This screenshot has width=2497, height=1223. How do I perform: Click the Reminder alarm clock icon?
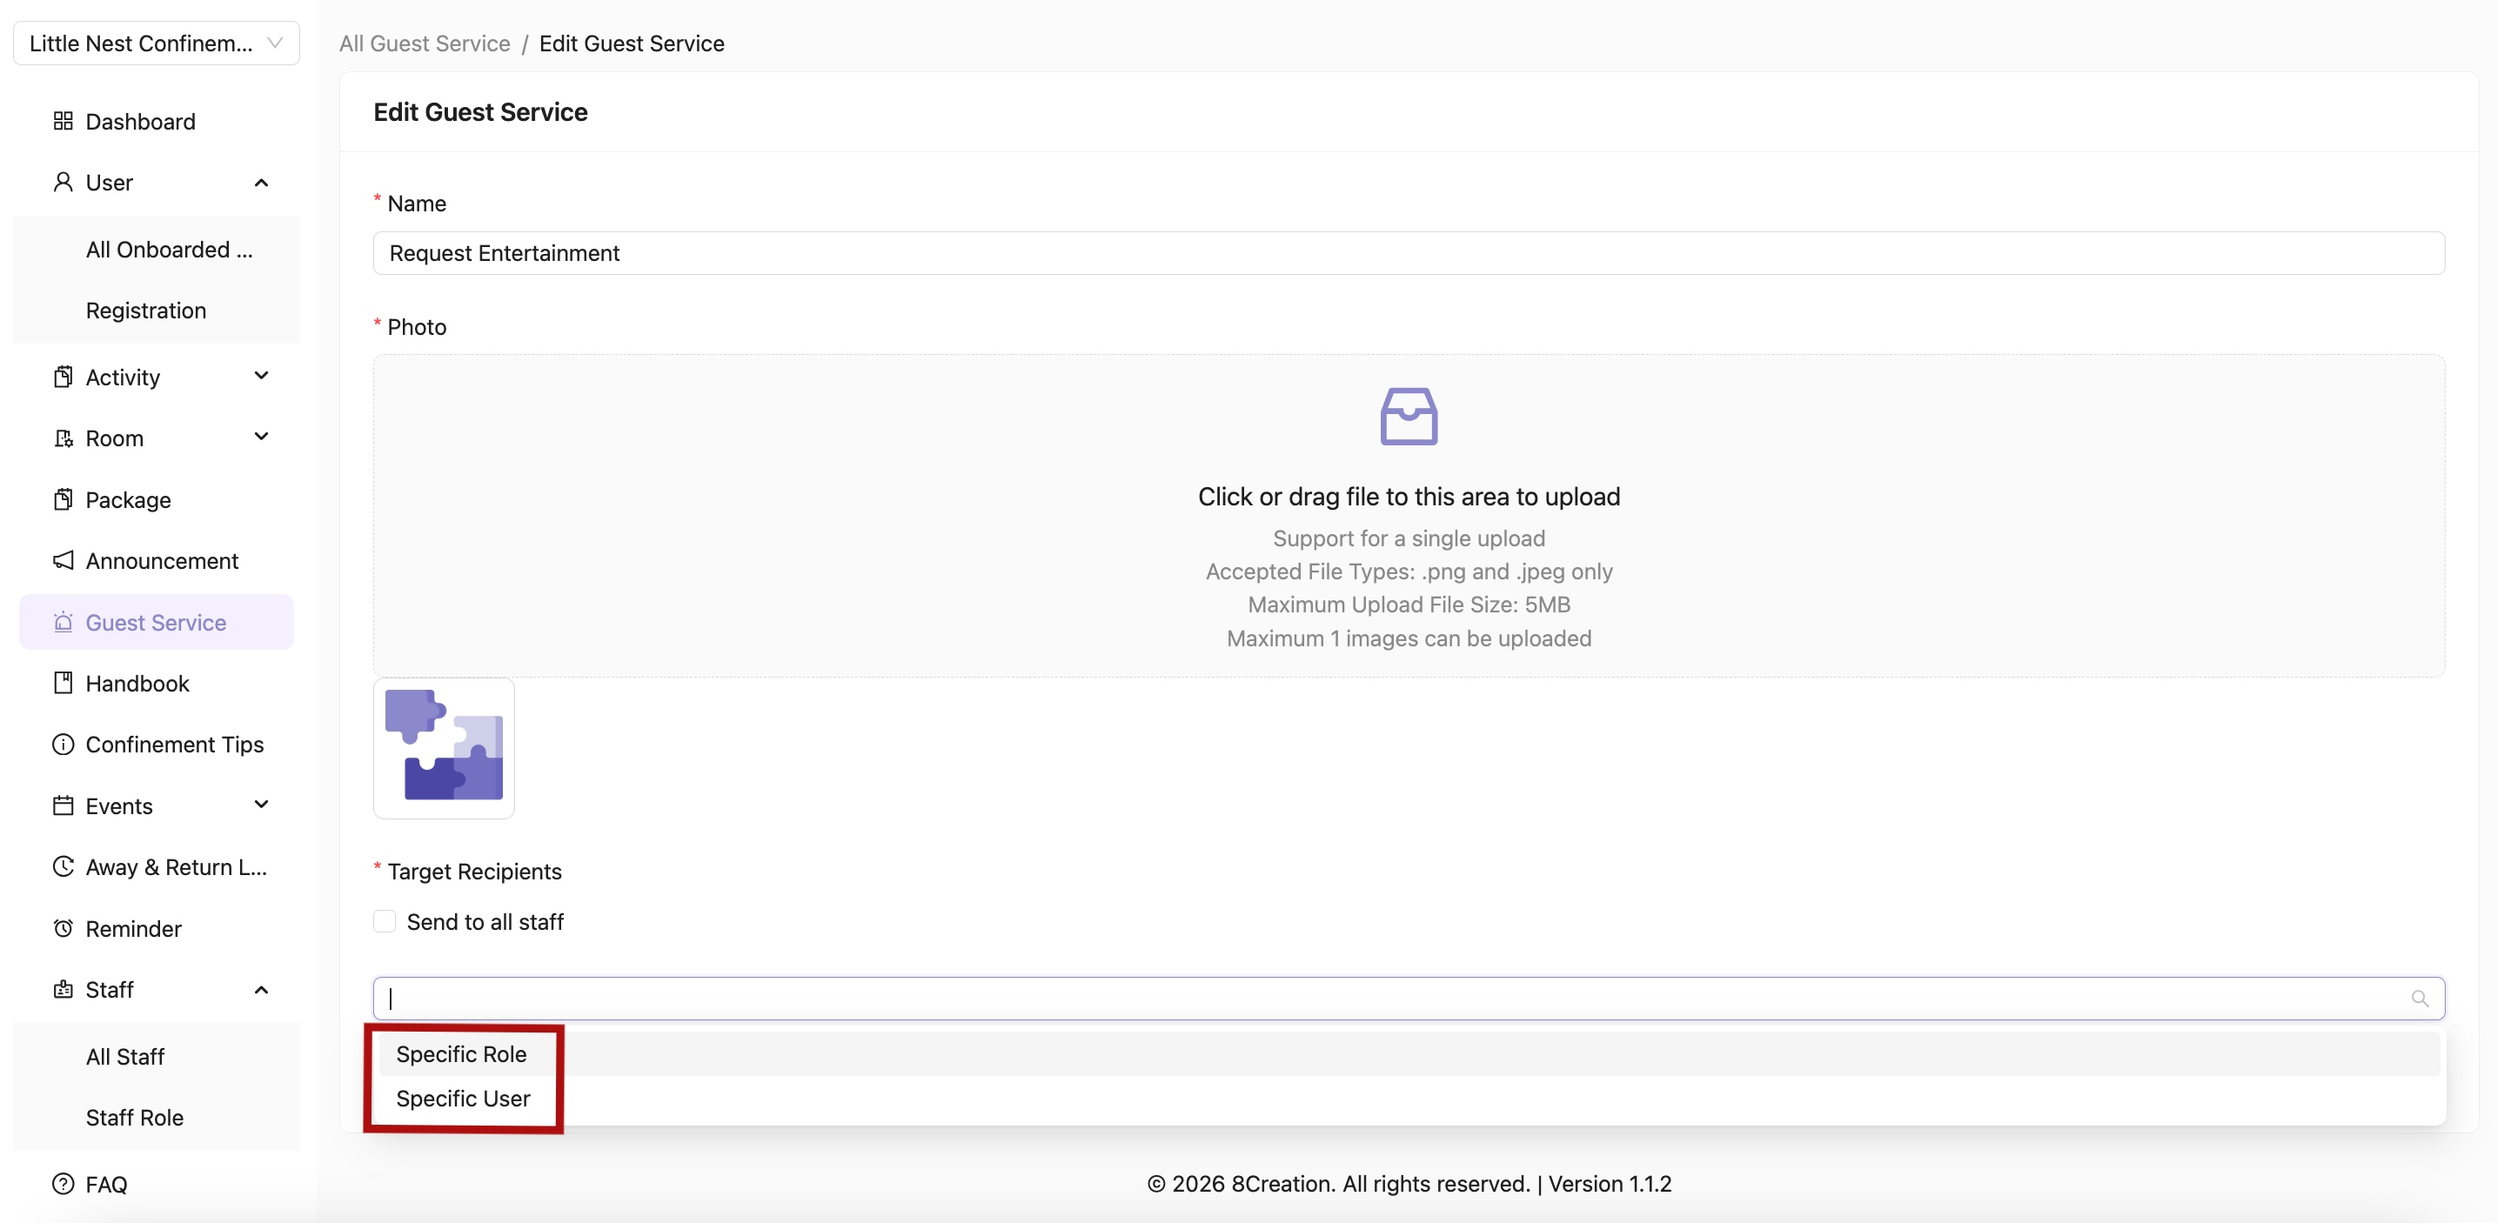pos(63,928)
